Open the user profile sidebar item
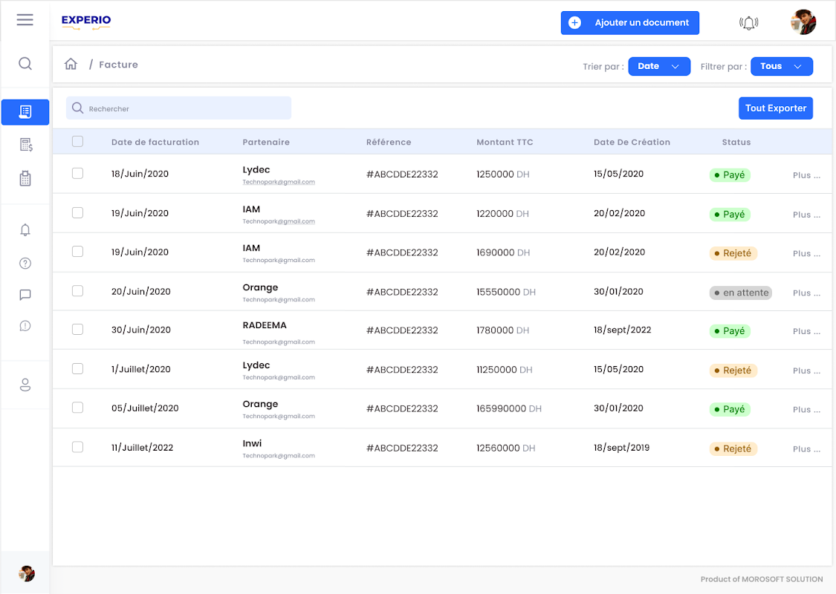Viewport: 836px width, 594px height. (25, 385)
